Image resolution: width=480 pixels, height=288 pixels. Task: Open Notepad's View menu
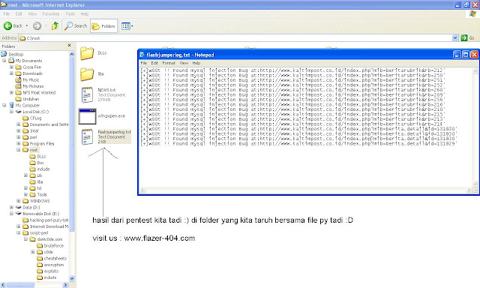[x=184, y=63]
